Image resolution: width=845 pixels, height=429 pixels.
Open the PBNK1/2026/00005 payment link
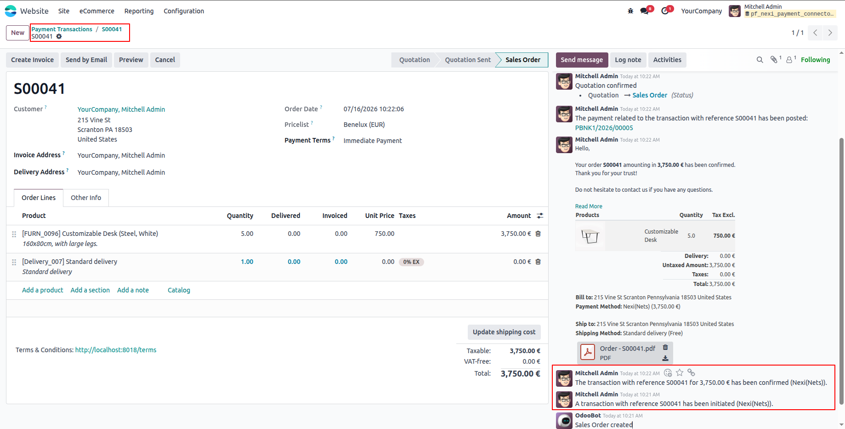(x=604, y=128)
